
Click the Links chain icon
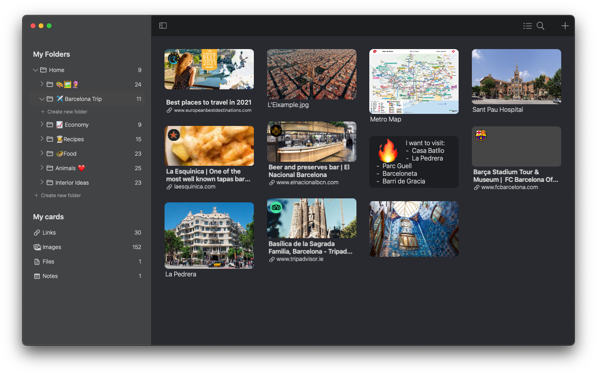click(37, 233)
